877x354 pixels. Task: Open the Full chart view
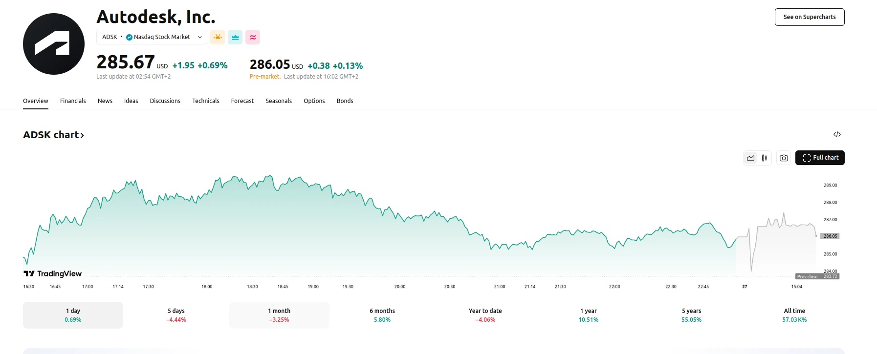tap(820, 158)
